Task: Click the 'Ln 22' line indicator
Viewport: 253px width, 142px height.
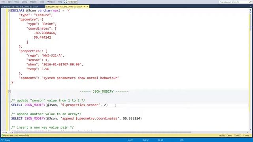Action: click(130, 140)
